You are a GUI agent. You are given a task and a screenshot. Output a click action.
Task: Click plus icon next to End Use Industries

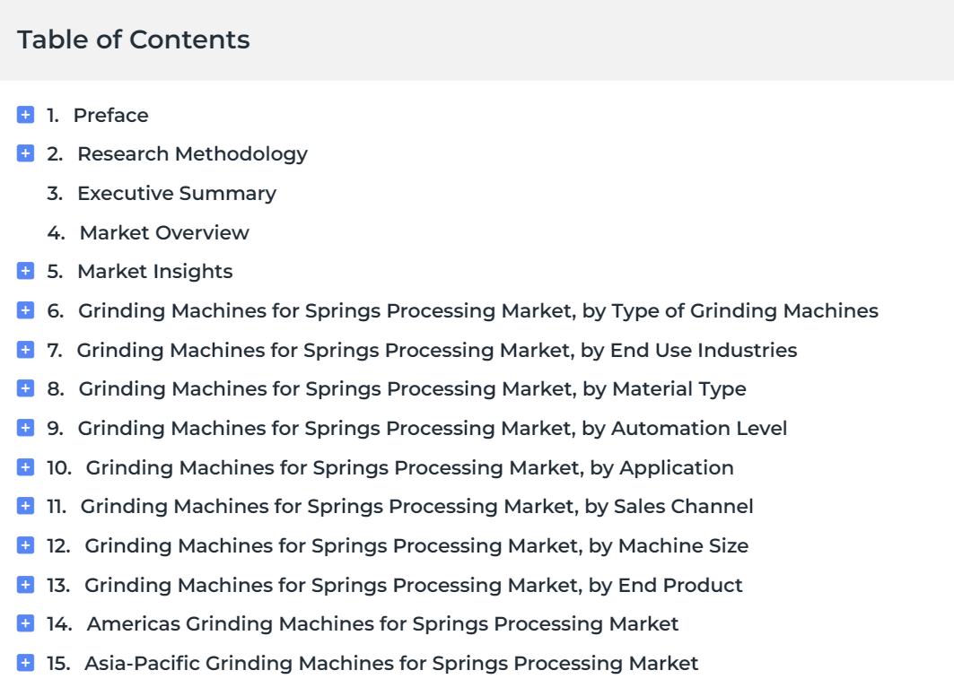click(x=25, y=350)
